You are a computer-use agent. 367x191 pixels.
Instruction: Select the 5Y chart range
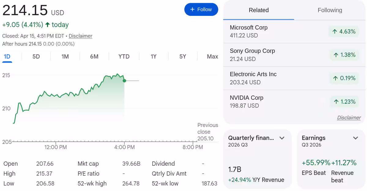click(183, 56)
